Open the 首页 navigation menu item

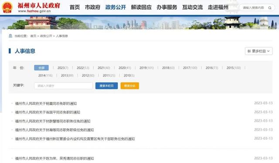click(75, 7)
